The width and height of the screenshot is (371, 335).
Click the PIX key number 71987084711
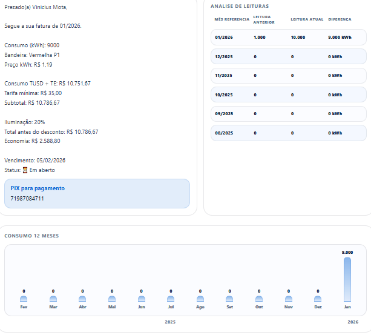(27, 199)
